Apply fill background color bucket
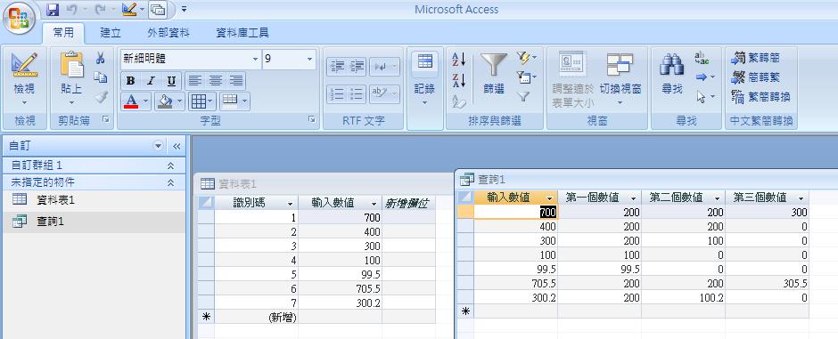 click(166, 101)
